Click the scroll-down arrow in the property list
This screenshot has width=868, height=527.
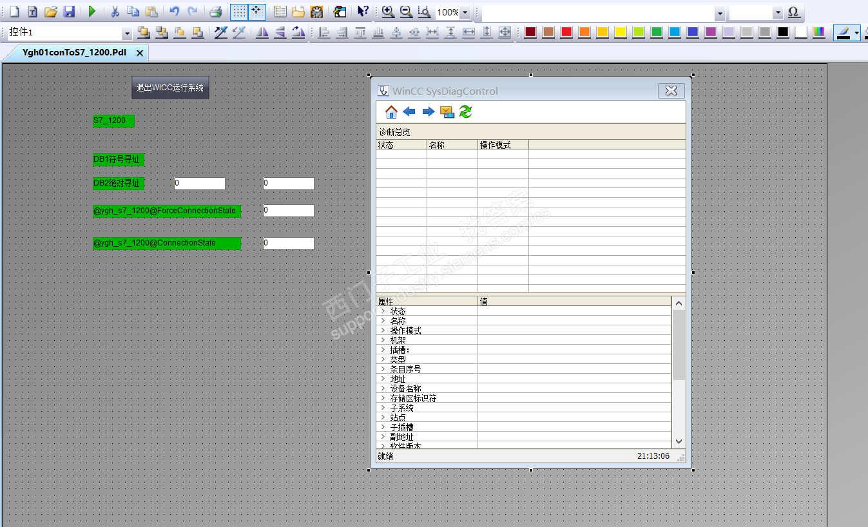[x=679, y=441]
